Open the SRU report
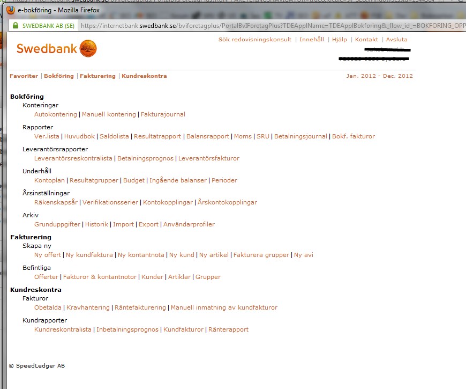The height and width of the screenshot is (389, 466). 262,136
